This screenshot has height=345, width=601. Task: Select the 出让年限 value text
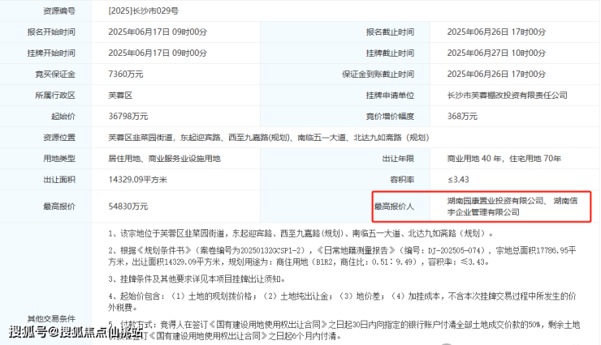[x=504, y=159]
